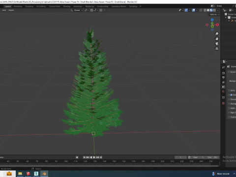Select solid viewport shading
The image size is (236, 177).
pos(208,10)
